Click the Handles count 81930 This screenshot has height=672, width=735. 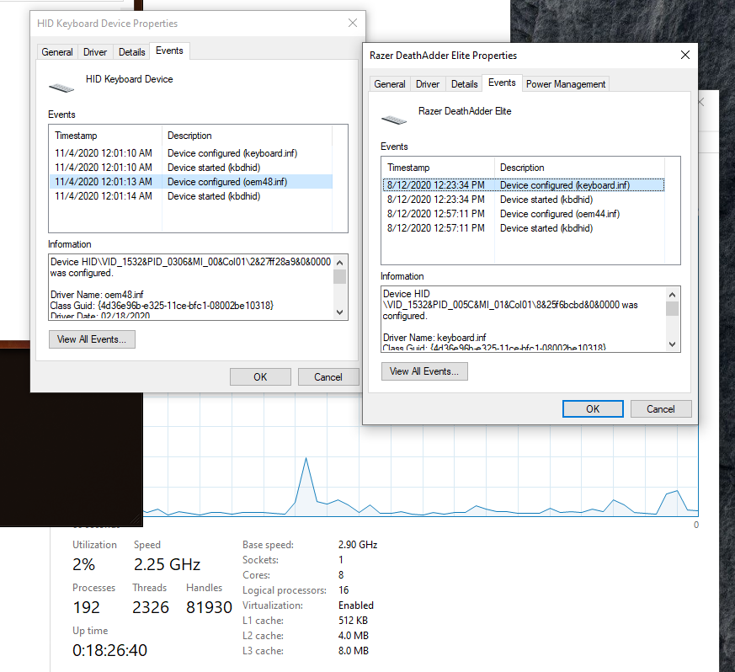click(x=209, y=607)
